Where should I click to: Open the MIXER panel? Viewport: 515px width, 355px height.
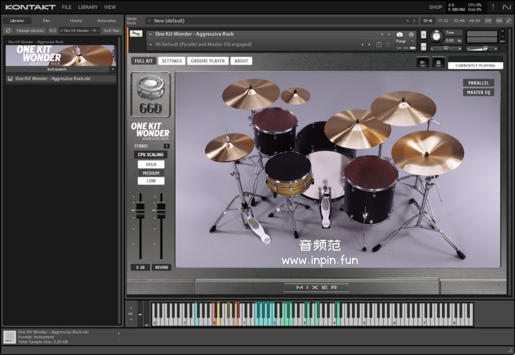(x=316, y=288)
